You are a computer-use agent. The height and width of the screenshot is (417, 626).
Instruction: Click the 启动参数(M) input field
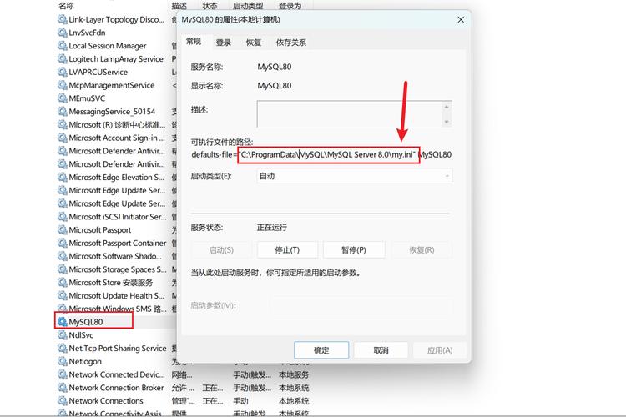point(361,306)
